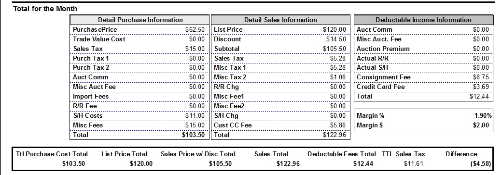Image resolution: width=502 pixels, height=175 pixels.
Task: Click the Deductable Income Information header
Action: [423, 20]
